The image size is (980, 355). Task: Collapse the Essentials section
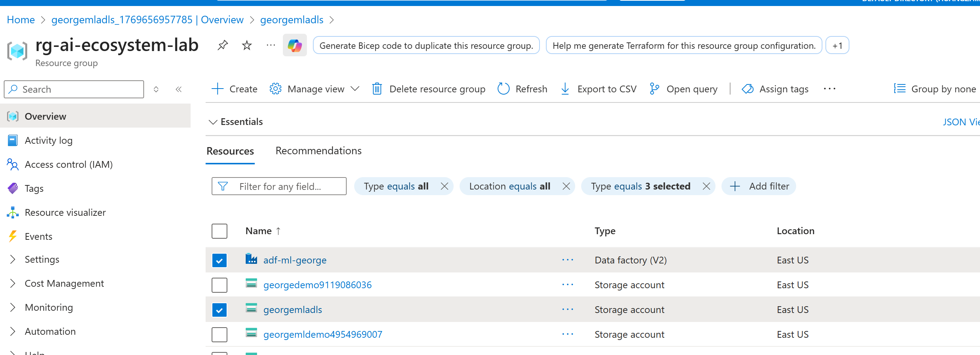pos(213,122)
